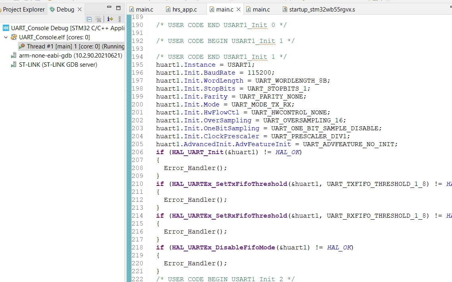Select the Debug view tab

(x=65, y=10)
